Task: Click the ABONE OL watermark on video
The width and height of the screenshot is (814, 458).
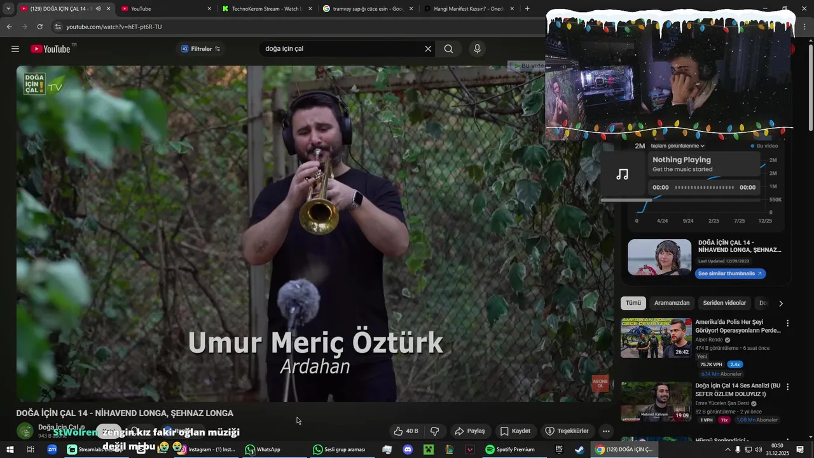Action: tap(600, 383)
